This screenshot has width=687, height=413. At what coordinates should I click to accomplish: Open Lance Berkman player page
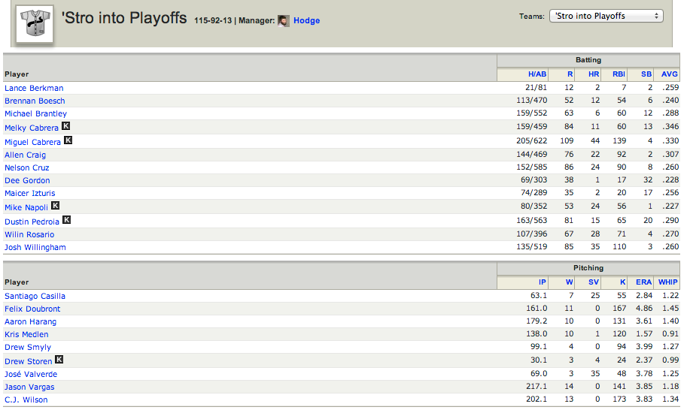pos(34,89)
